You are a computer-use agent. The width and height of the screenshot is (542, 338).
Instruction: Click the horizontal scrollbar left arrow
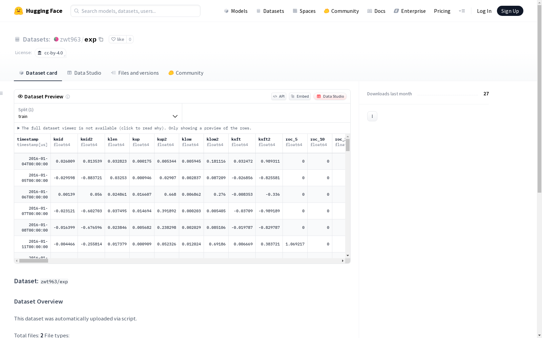(x=17, y=261)
